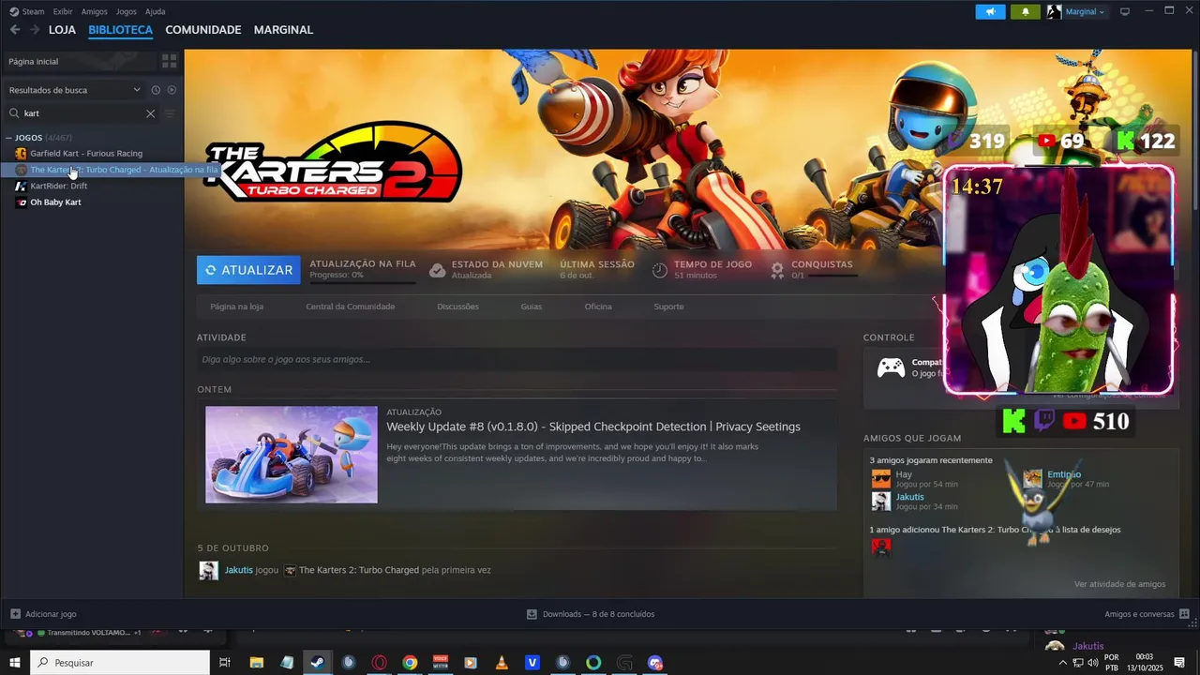Open friend Hay's avatar
The width and height of the screenshot is (1200, 675).
click(881, 479)
